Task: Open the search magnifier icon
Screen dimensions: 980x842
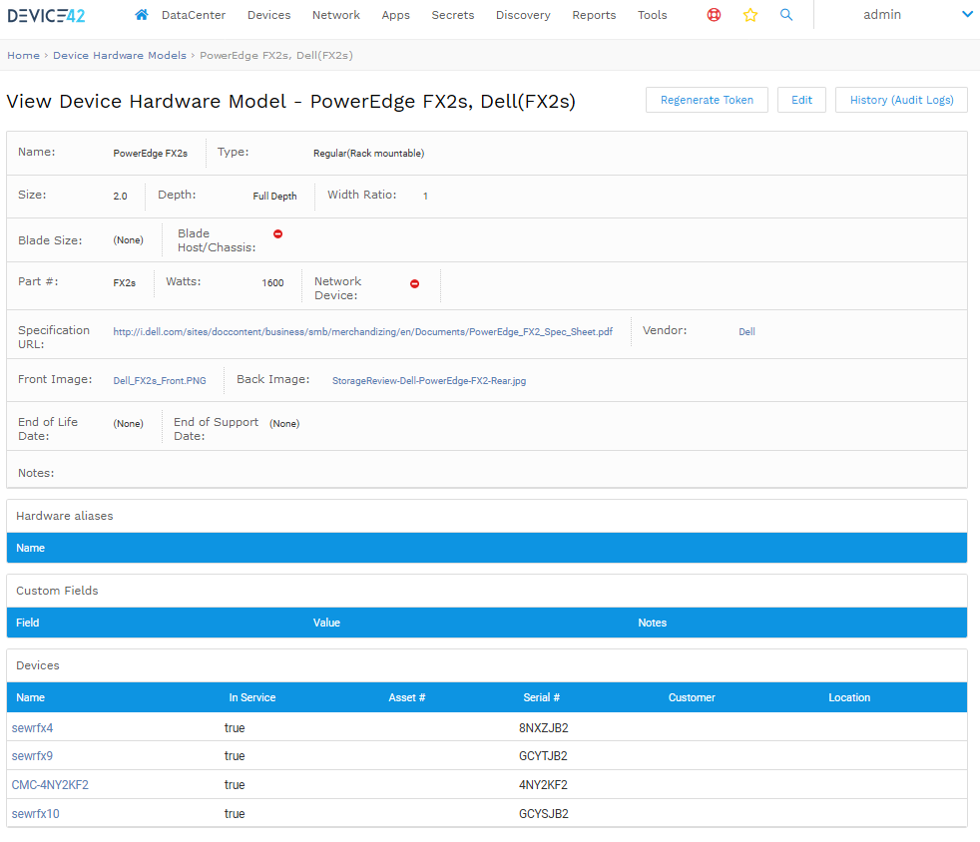Action: coord(786,15)
